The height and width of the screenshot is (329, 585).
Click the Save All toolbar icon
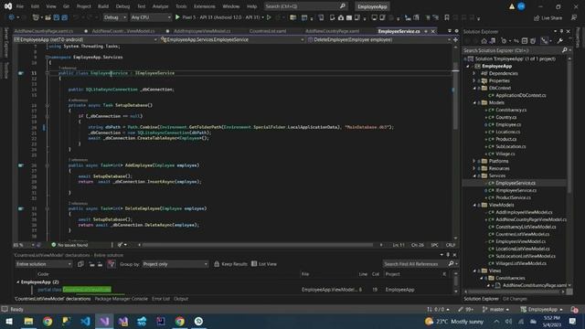[x=65, y=17]
